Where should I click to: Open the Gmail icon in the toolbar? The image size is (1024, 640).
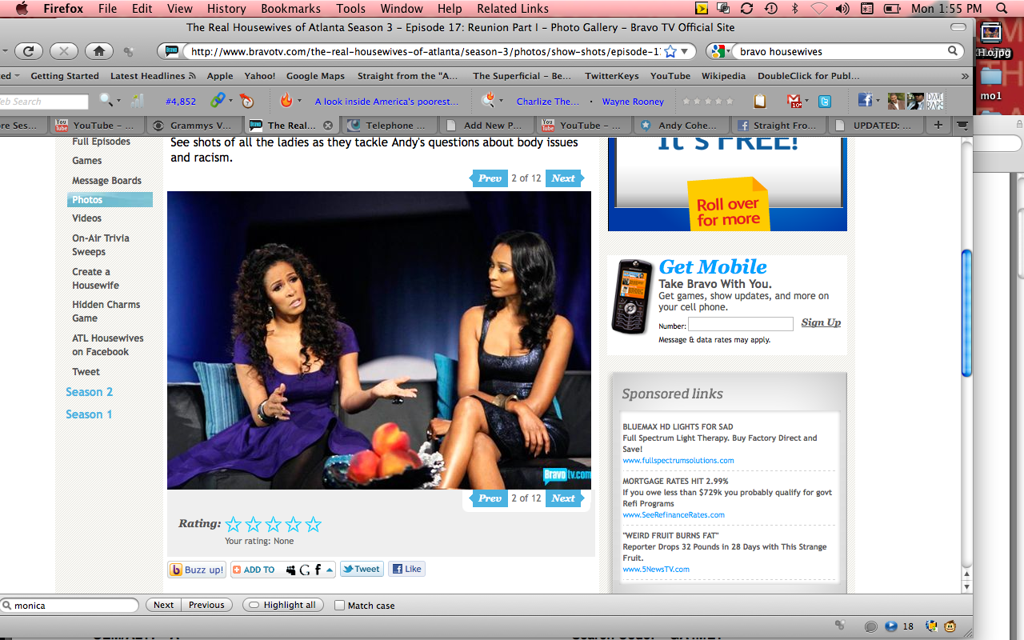(794, 101)
